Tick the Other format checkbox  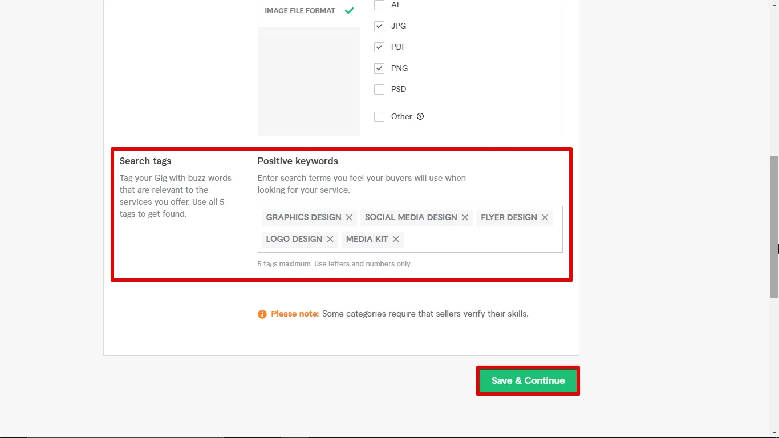[379, 117]
